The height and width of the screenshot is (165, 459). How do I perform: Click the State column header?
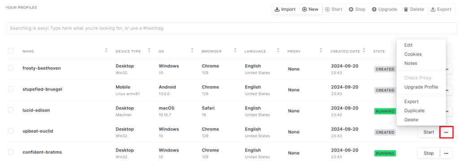pyautogui.click(x=379, y=51)
